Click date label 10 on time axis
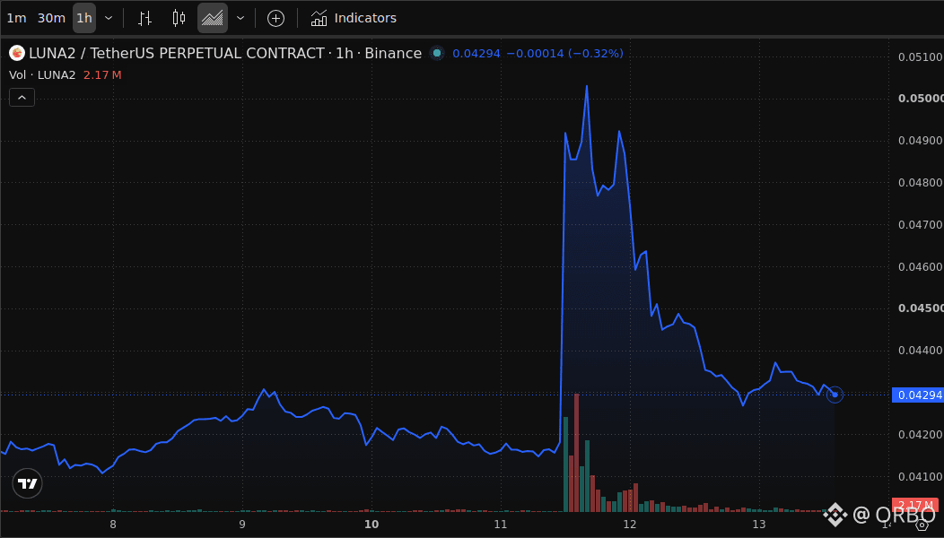 tap(371, 525)
